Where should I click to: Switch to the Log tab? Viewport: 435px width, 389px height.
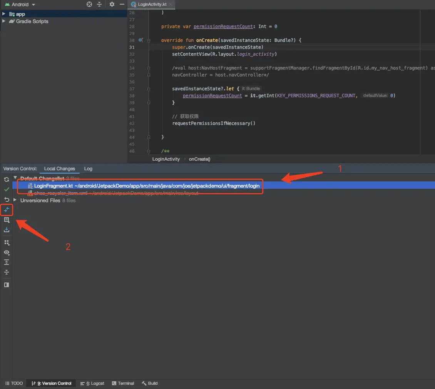point(88,169)
